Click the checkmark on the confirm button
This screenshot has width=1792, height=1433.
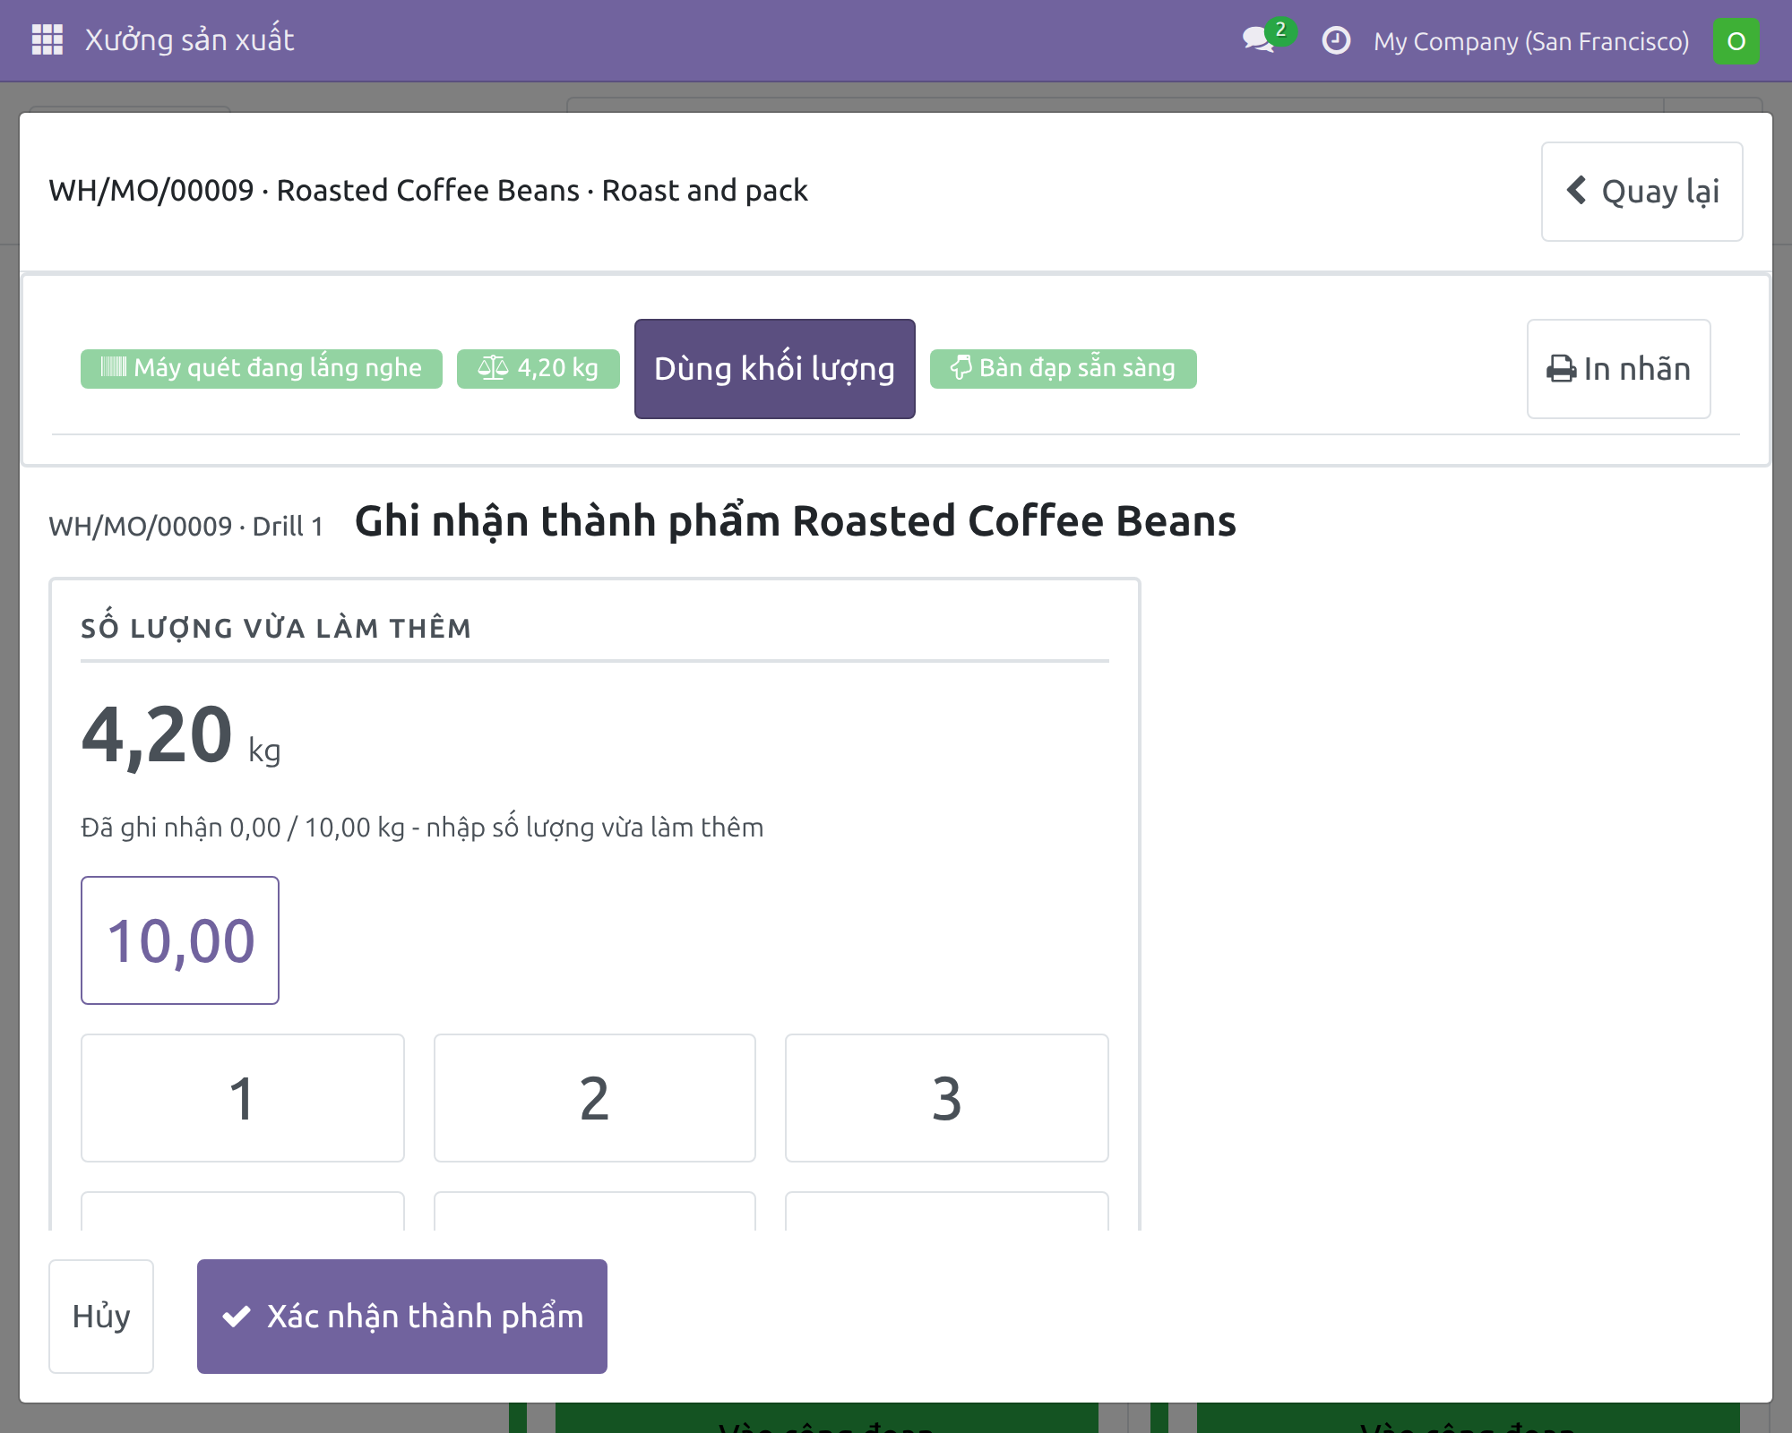[x=237, y=1317]
